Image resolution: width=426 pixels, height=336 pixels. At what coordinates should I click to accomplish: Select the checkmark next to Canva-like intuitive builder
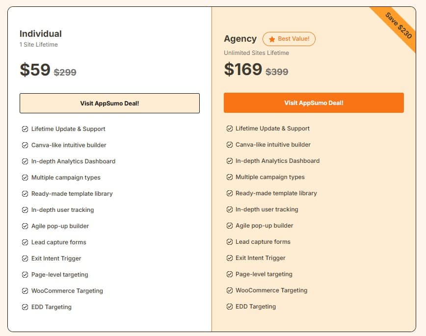click(25, 145)
